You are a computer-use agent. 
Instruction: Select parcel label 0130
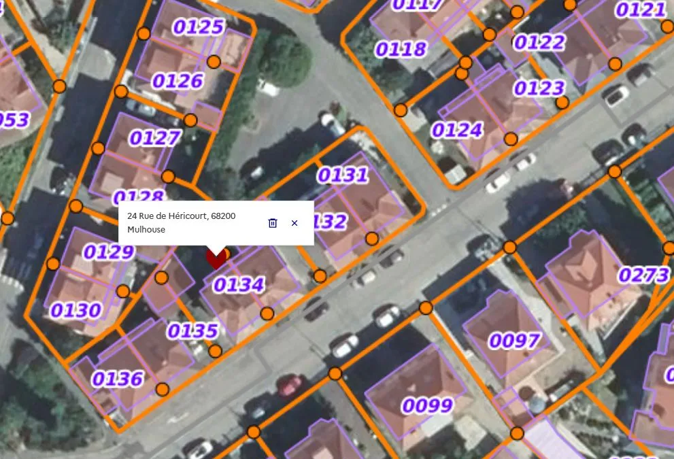(x=75, y=310)
